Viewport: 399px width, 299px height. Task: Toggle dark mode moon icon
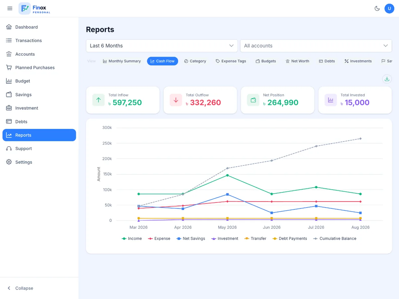coord(377,8)
